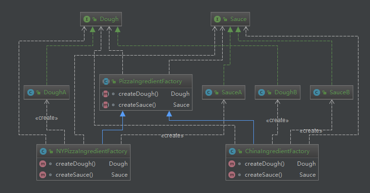The height and width of the screenshot is (193, 370).
Task: Click the public visibility icon on SauceB node
Action: coord(324,93)
